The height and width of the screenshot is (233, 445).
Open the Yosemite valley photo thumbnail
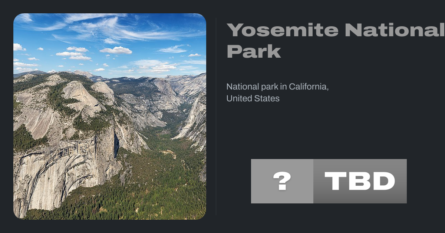coord(110,116)
